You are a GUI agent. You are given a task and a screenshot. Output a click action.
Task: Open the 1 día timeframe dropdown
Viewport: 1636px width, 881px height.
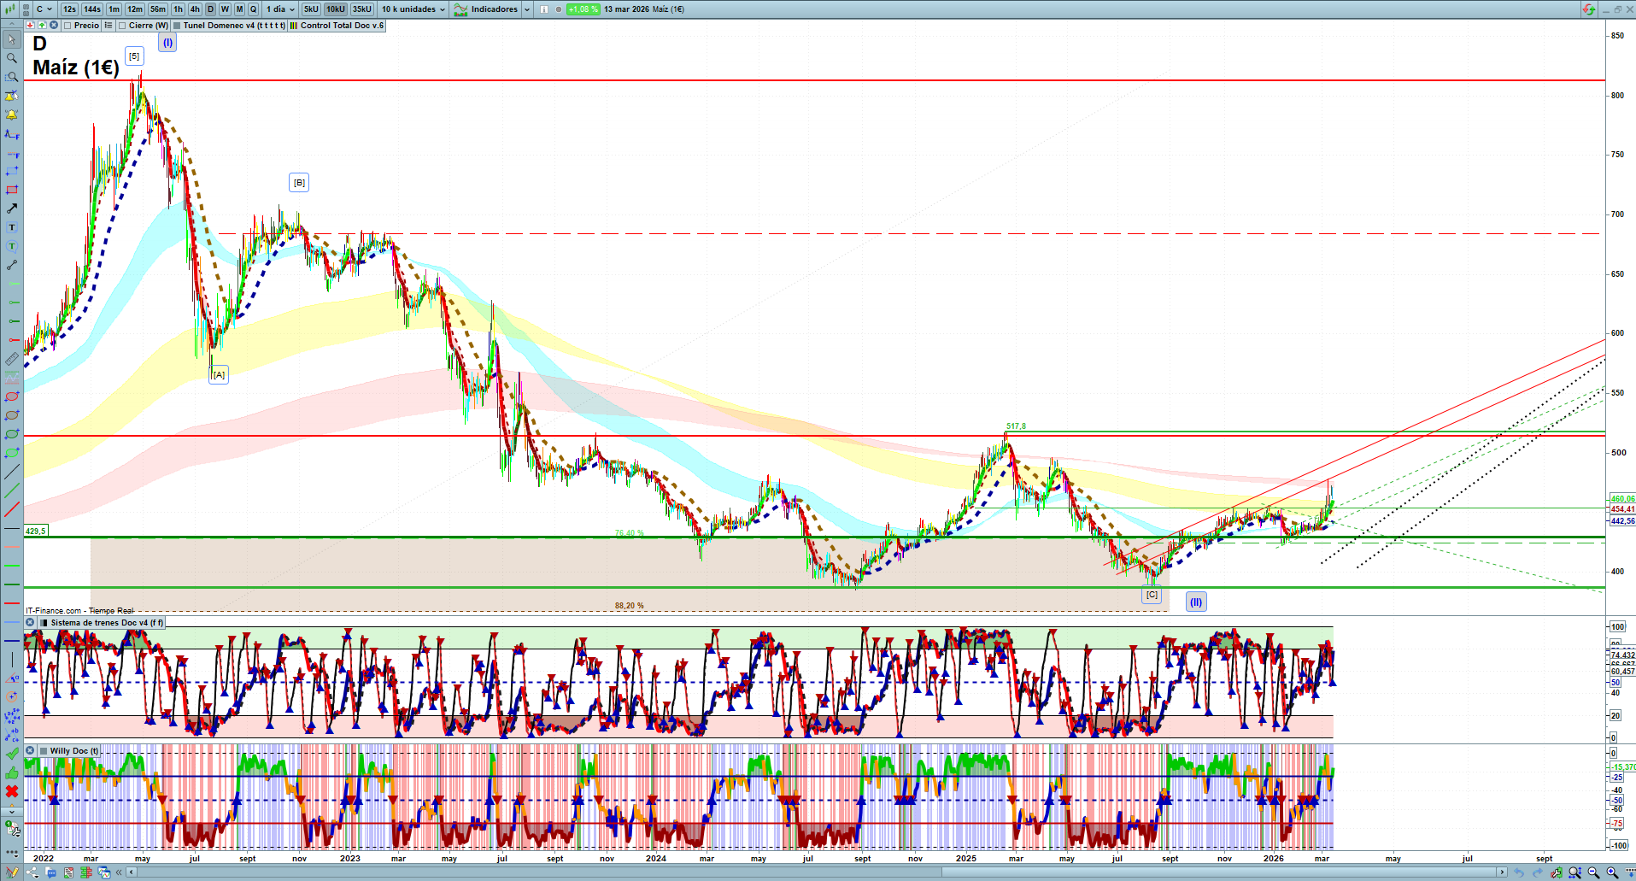point(280,9)
